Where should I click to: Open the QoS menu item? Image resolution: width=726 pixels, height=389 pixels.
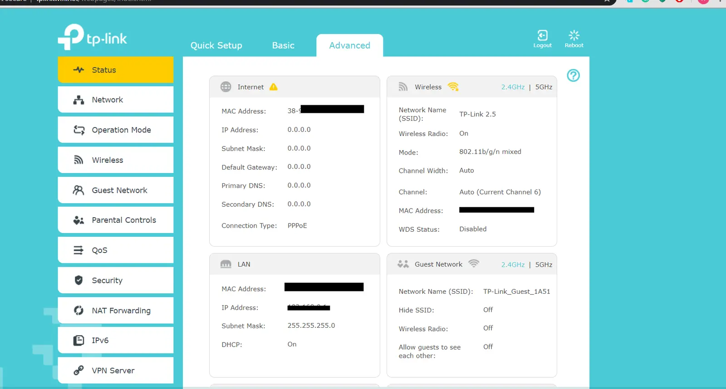116,250
